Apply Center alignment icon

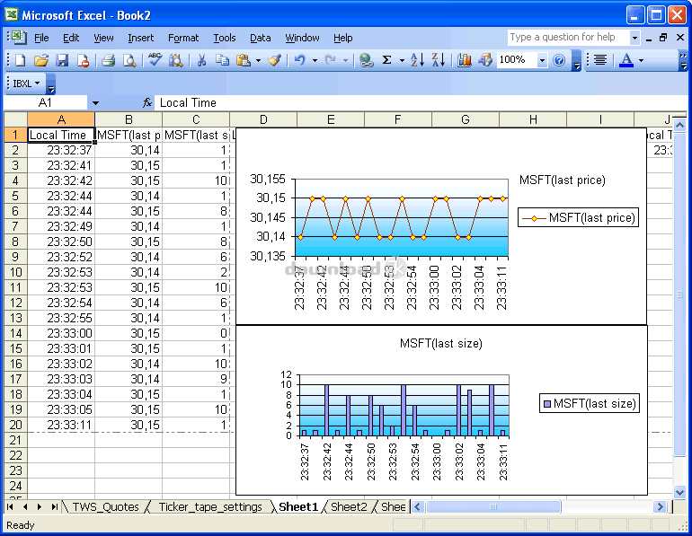tap(600, 60)
